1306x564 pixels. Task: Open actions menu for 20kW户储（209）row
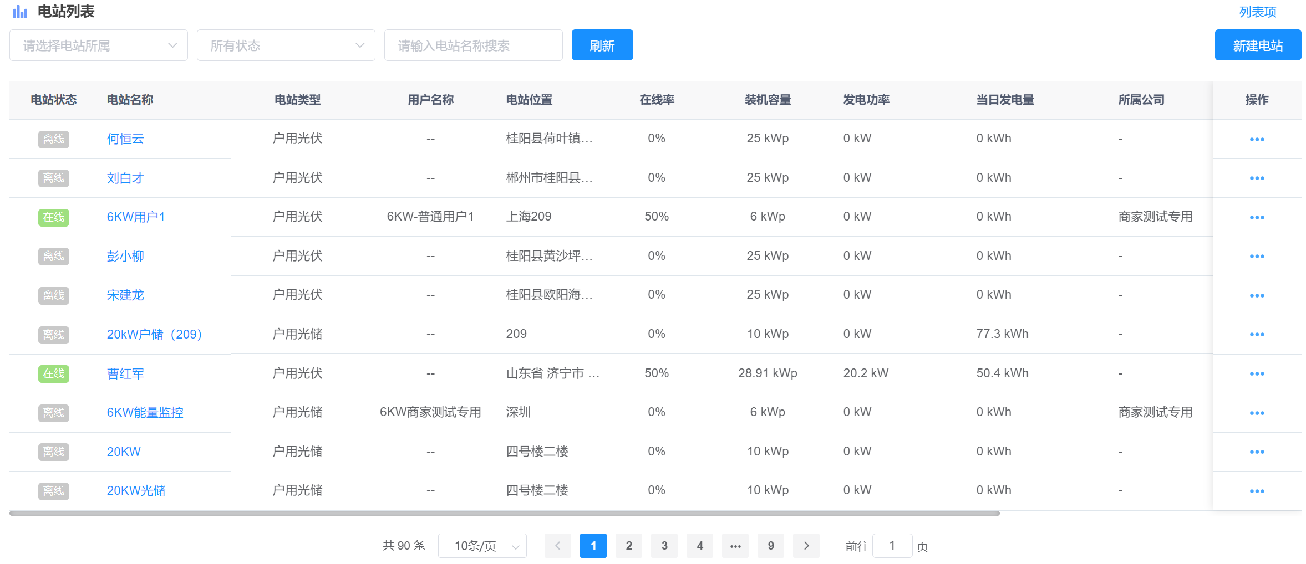click(1257, 334)
